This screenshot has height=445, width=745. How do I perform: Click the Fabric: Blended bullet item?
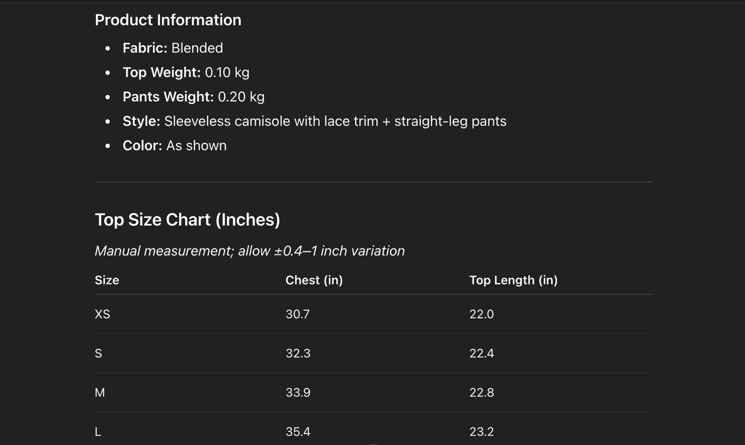coord(173,48)
